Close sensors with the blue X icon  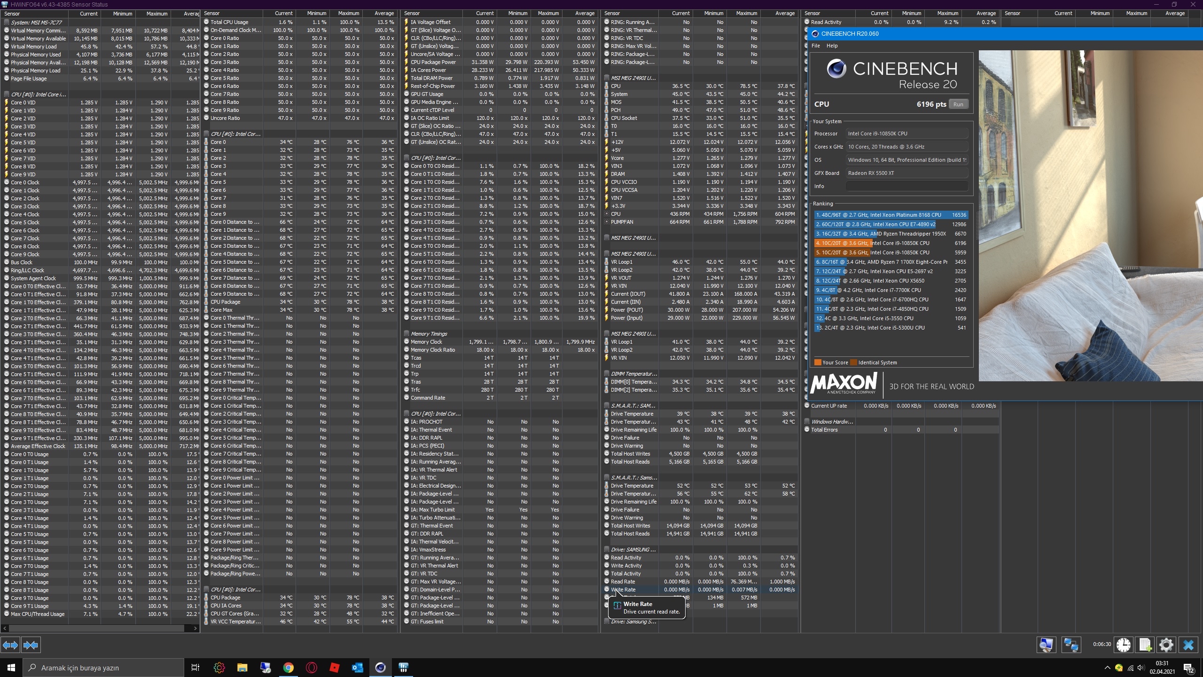point(1188,645)
